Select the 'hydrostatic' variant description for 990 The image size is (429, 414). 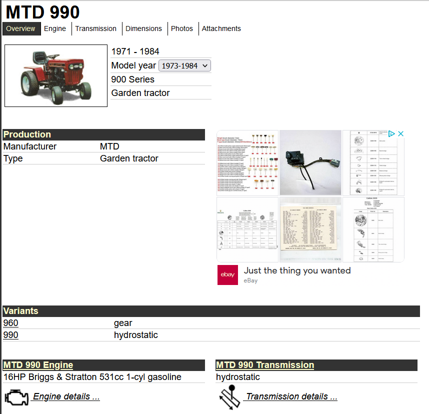click(135, 335)
